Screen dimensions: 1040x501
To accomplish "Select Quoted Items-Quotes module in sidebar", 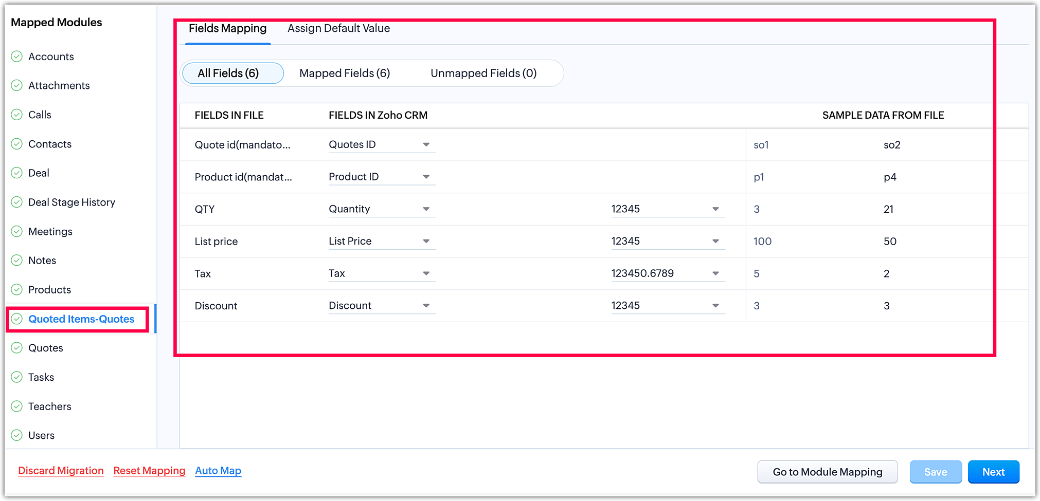I will pos(81,319).
